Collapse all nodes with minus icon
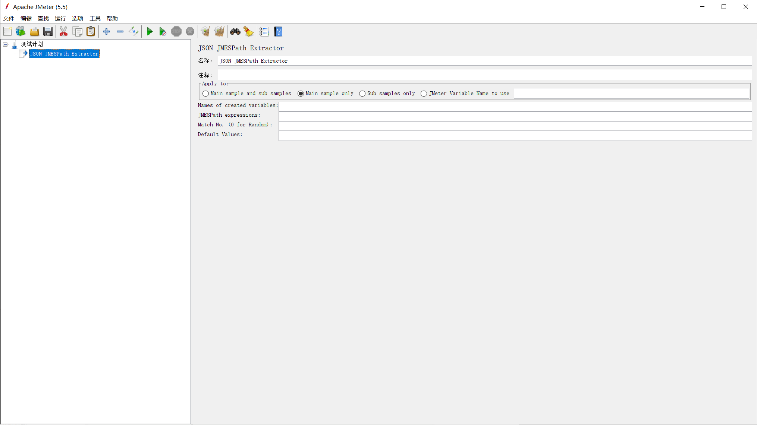This screenshot has width=757, height=425. (x=120, y=32)
